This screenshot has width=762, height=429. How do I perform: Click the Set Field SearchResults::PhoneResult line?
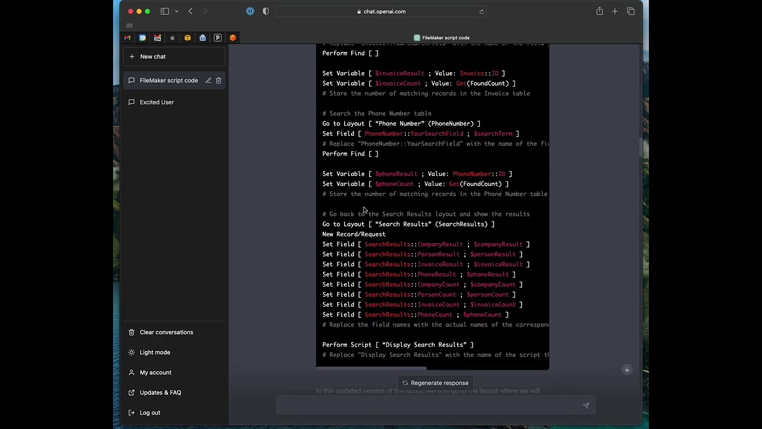[x=419, y=274]
